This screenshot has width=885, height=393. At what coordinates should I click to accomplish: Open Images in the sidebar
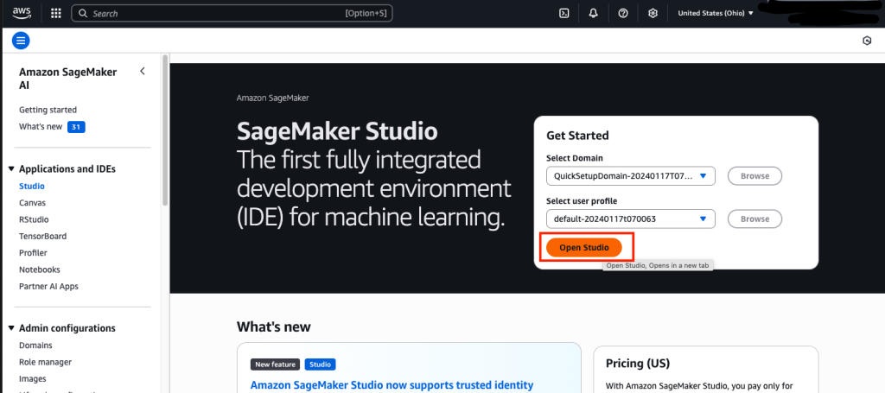pyautogui.click(x=33, y=379)
